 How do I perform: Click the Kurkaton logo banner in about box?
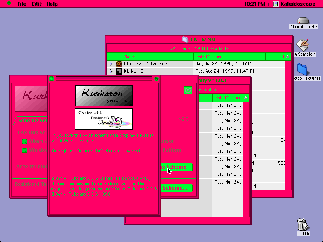tap(104, 96)
